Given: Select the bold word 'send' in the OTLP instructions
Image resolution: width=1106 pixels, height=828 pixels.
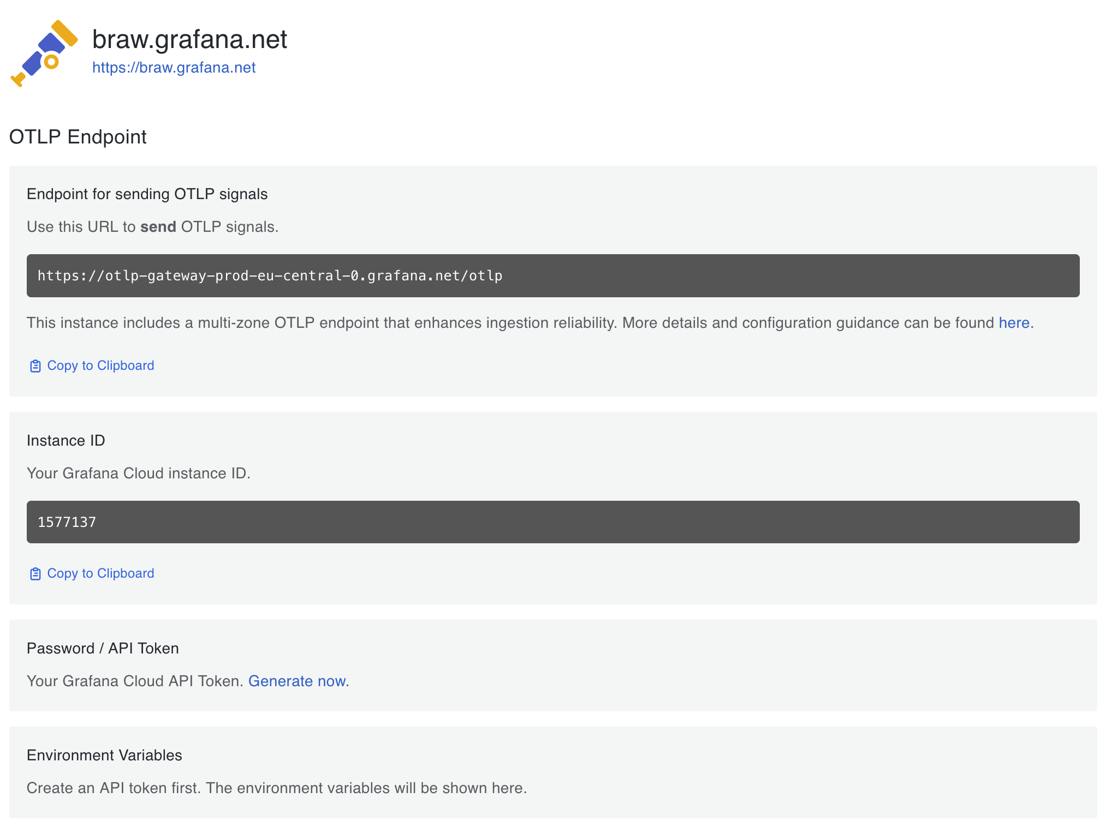Looking at the screenshot, I should [158, 226].
